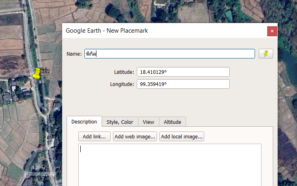Click the yellow pushpin on the map
The height and width of the screenshot is (186, 297).
(x=36, y=73)
